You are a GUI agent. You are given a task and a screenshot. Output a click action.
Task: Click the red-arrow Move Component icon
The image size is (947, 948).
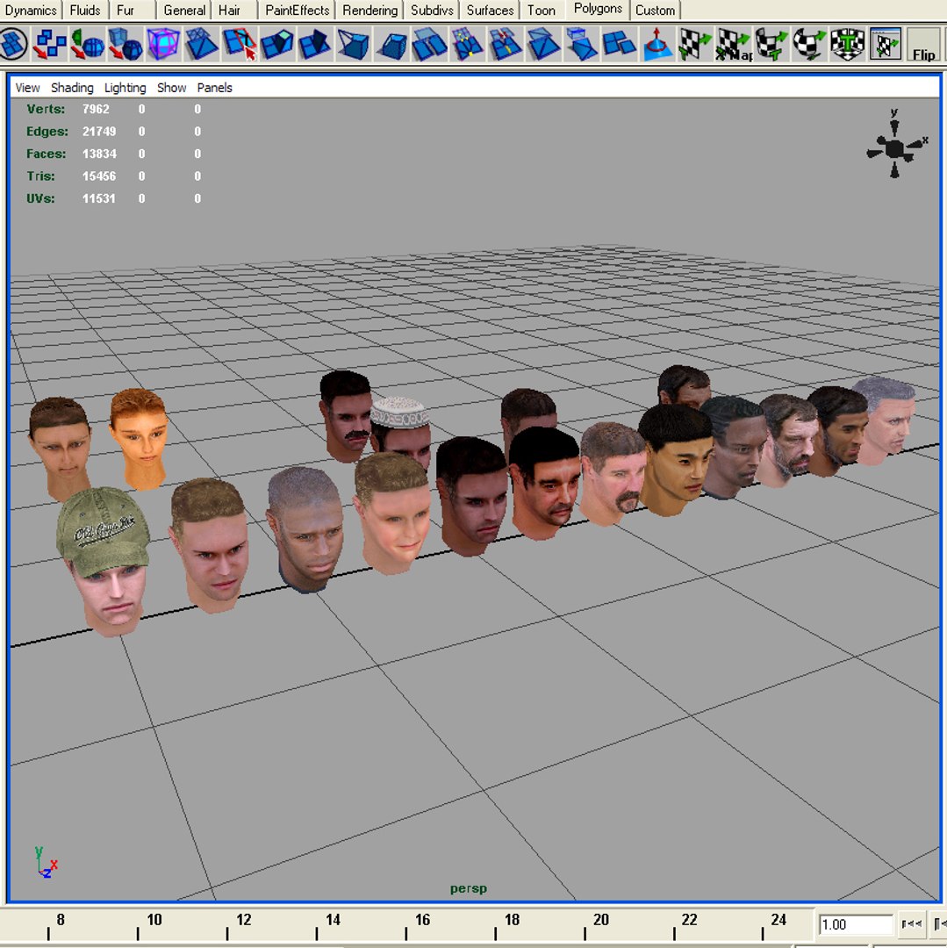656,44
